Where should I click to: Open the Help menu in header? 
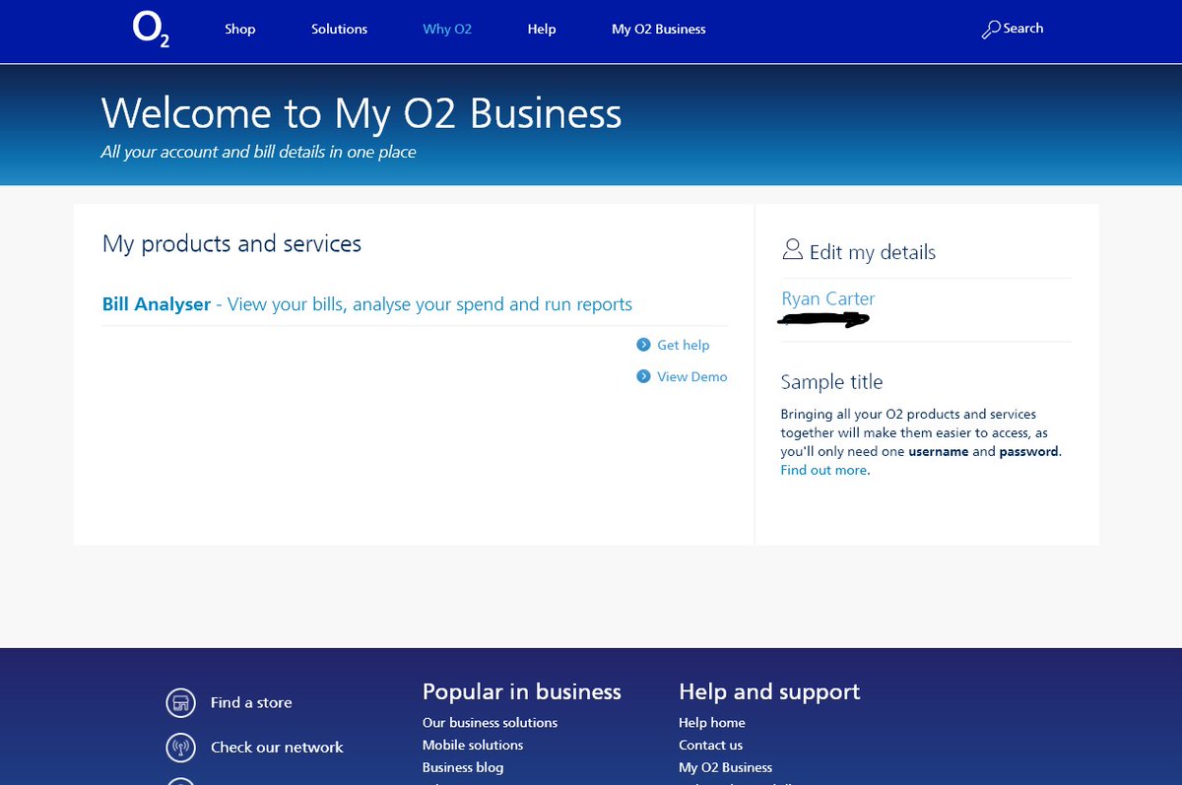pos(542,30)
